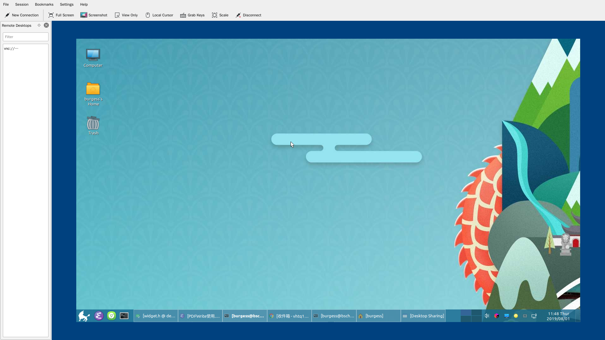Click the Filter input field
Image resolution: width=605 pixels, height=340 pixels.
tap(25, 37)
